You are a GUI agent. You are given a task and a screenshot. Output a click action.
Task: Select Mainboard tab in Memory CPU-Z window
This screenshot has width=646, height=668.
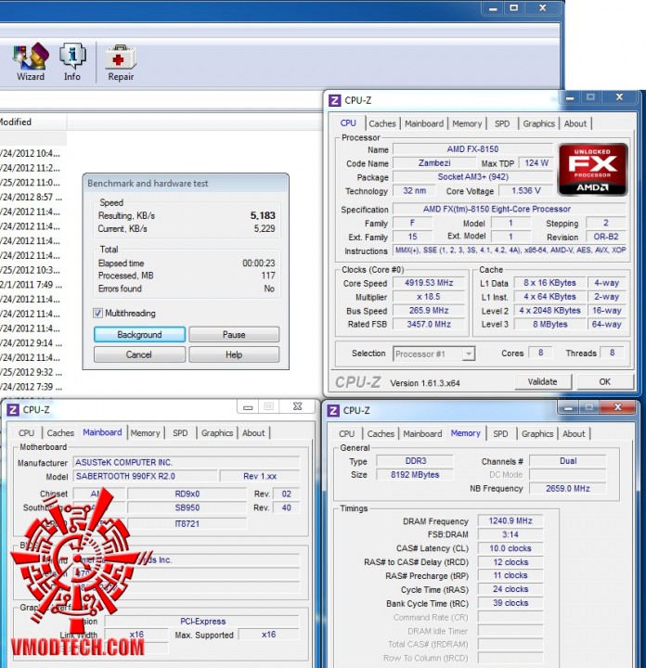pyautogui.click(x=422, y=433)
